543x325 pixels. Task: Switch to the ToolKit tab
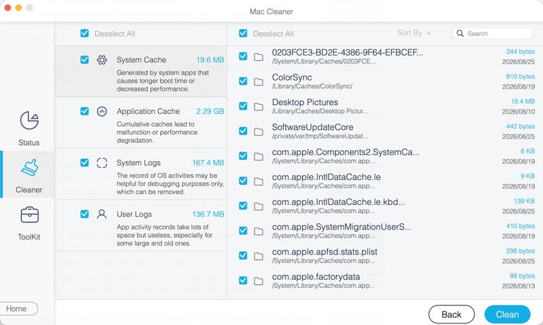pos(29,223)
